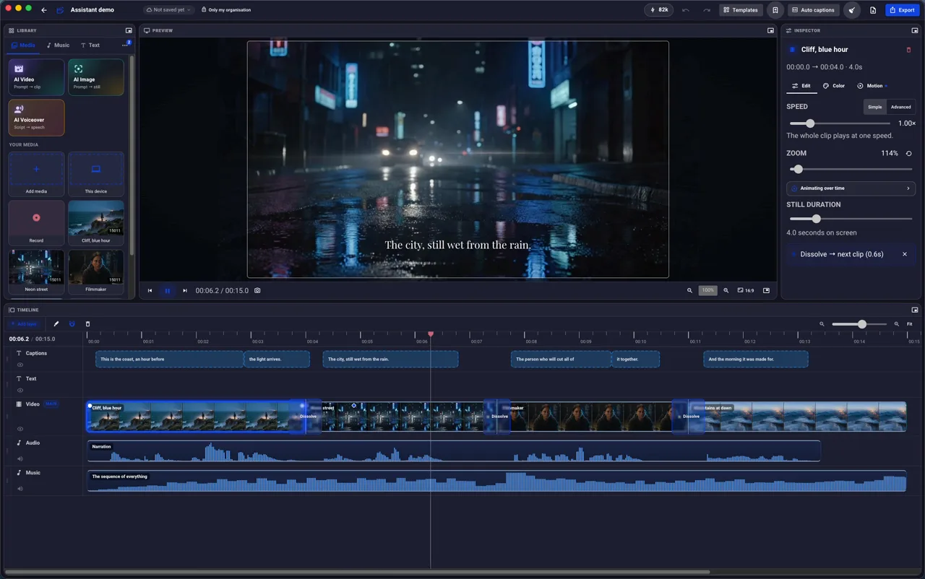
Task: Switch to the Text library tab
Action: (x=90, y=45)
